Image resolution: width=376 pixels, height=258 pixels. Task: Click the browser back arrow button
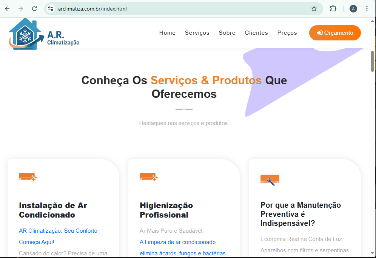(7, 9)
